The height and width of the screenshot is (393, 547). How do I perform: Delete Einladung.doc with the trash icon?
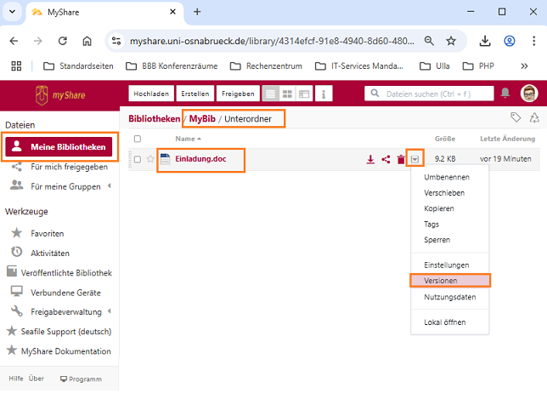(x=400, y=159)
